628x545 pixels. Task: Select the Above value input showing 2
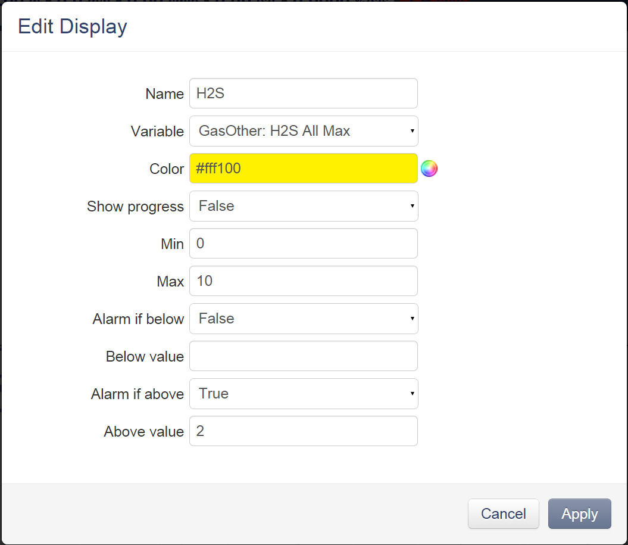pos(304,431)
